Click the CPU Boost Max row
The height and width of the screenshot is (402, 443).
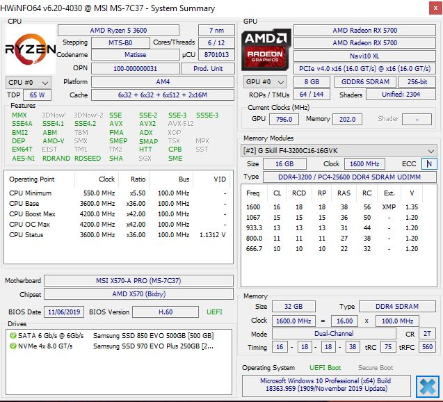[x=118, y=214]
